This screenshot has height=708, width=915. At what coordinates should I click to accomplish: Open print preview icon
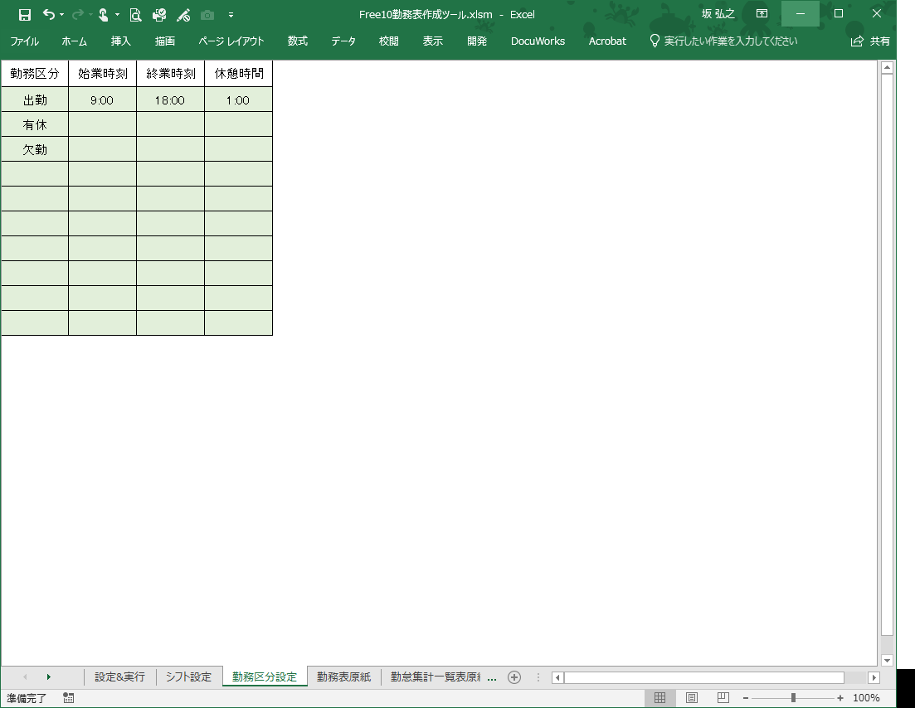click(135, 15)
